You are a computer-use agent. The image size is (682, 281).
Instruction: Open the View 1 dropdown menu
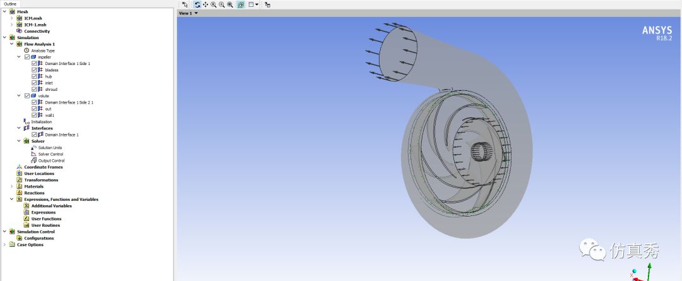pos(196,13)
